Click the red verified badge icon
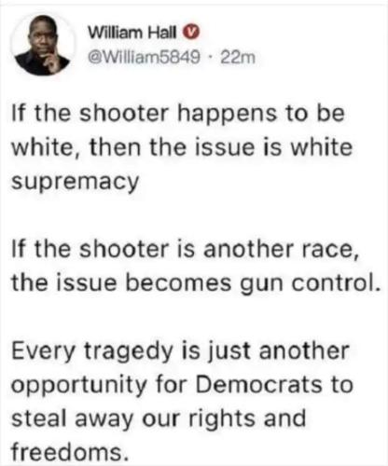 click(x=192, y=32)
